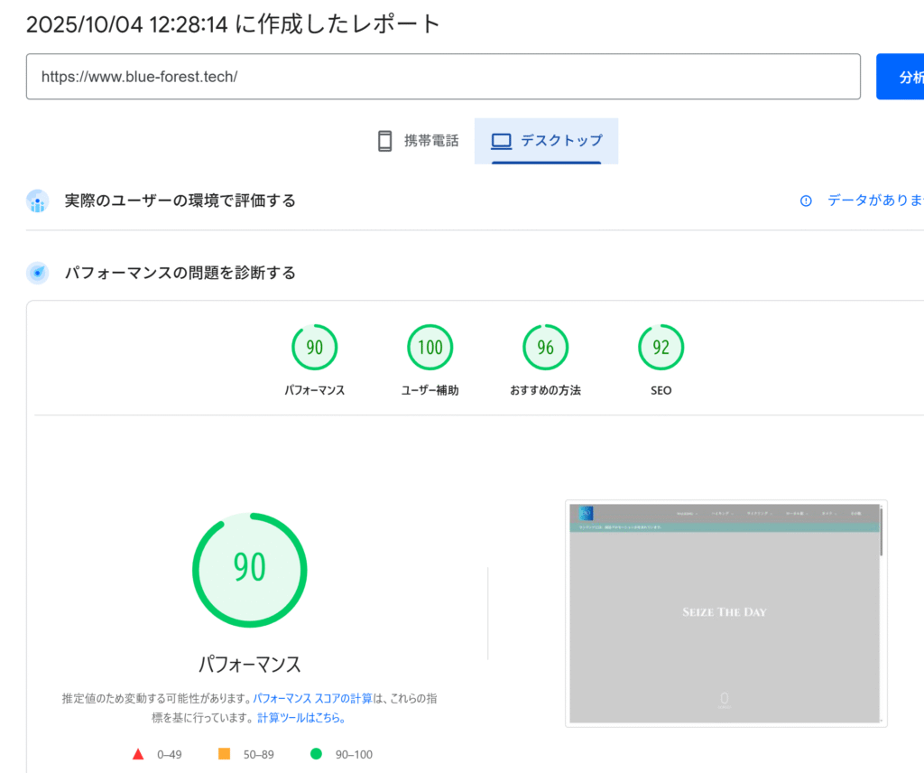Click the 実際のユーザーの環境で評価する section icon
Viewport: 924px width, 773px height.
pyautogui.click(x=37, y=200)
